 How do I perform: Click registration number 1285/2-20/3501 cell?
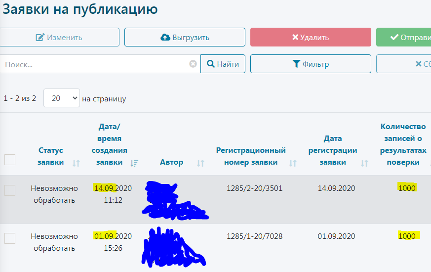254,188
